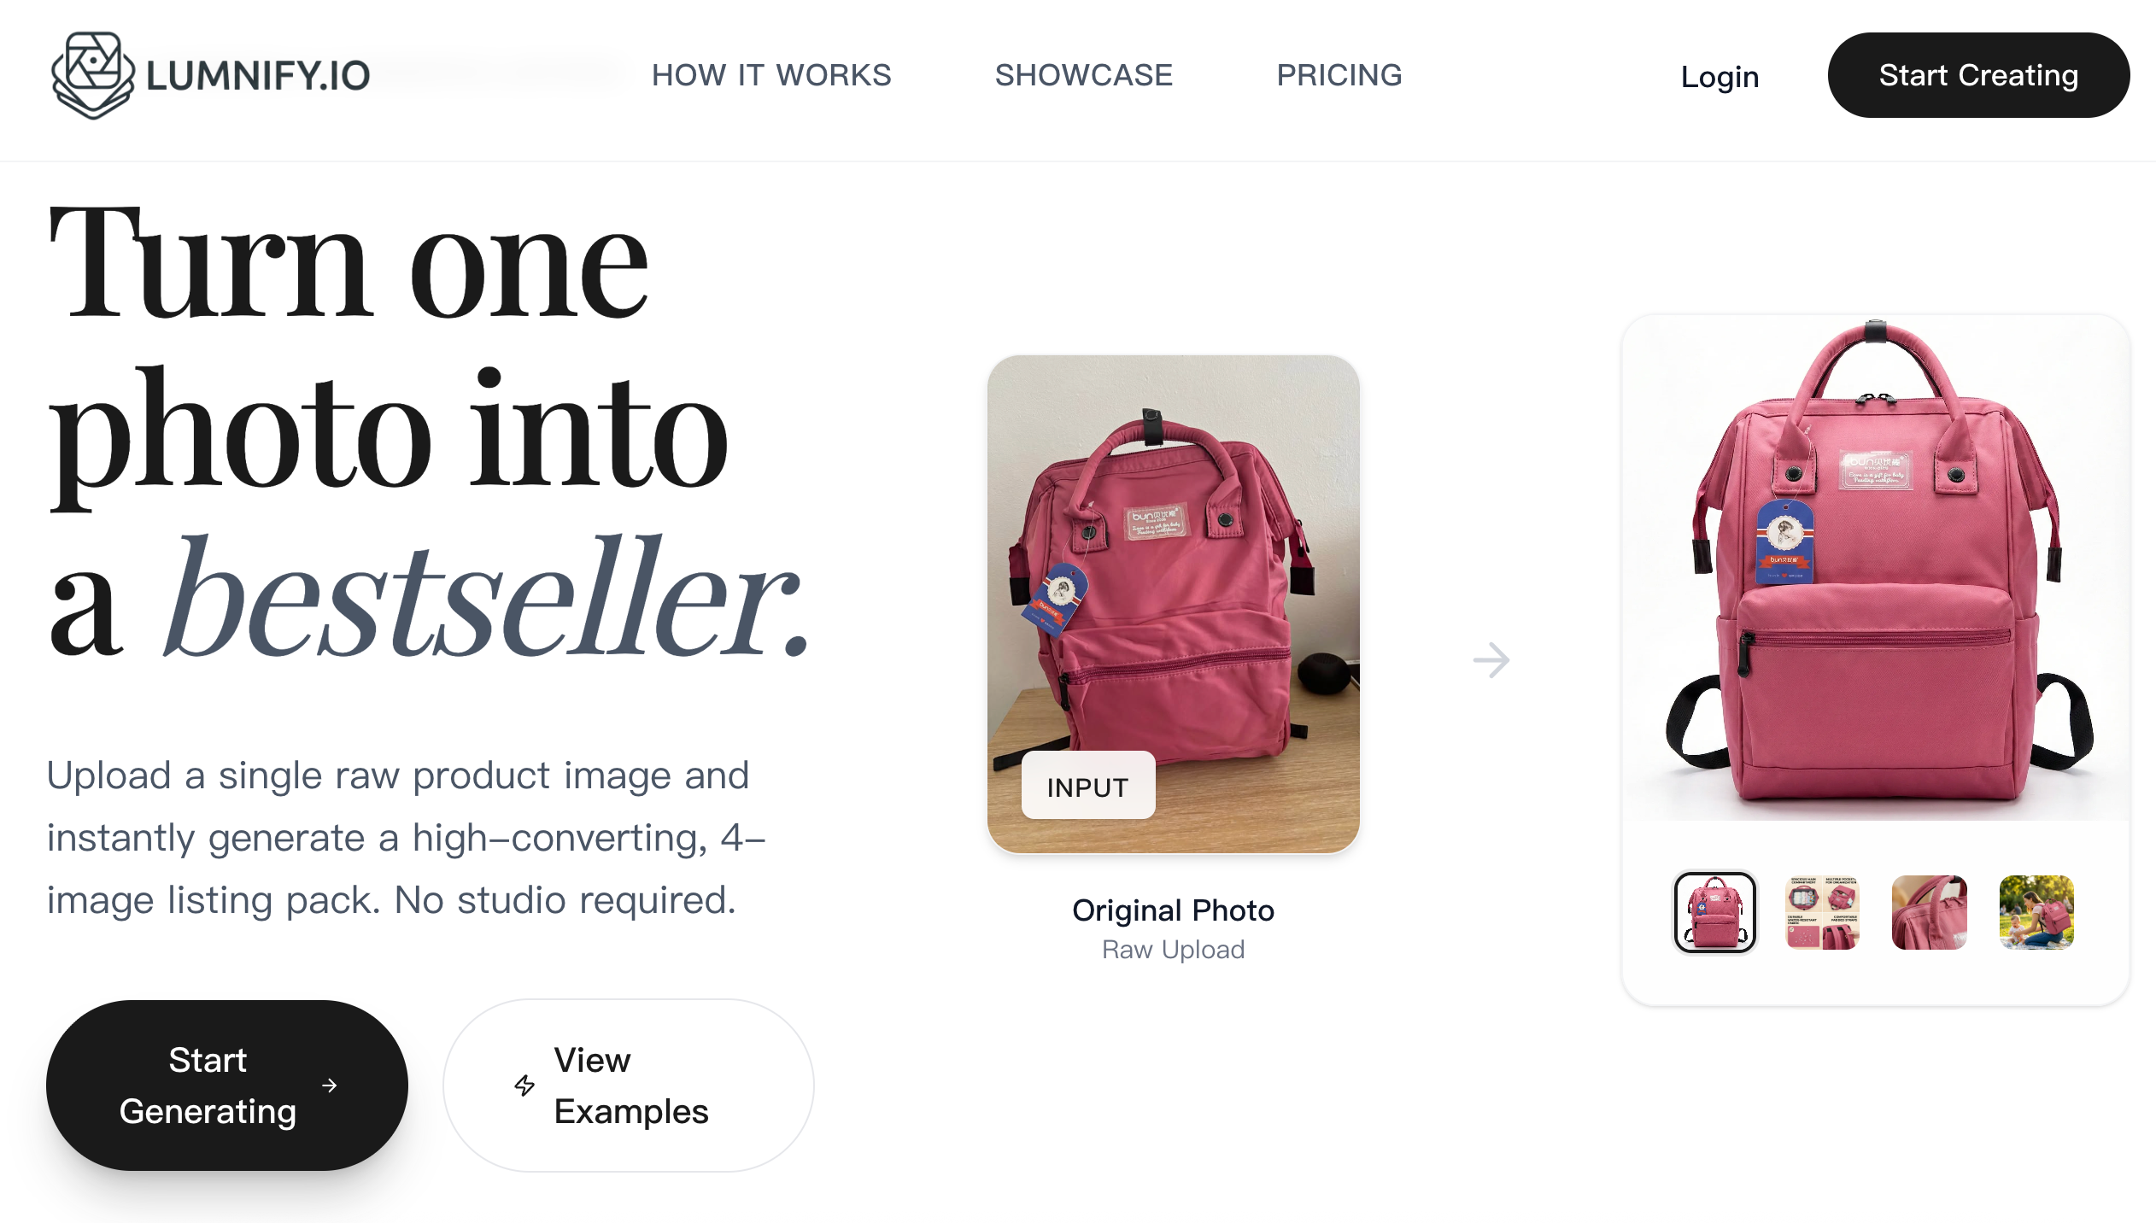Click the gray arrow between the two photos
The image size is (2156, 1223).
(x=1491, y=660)
